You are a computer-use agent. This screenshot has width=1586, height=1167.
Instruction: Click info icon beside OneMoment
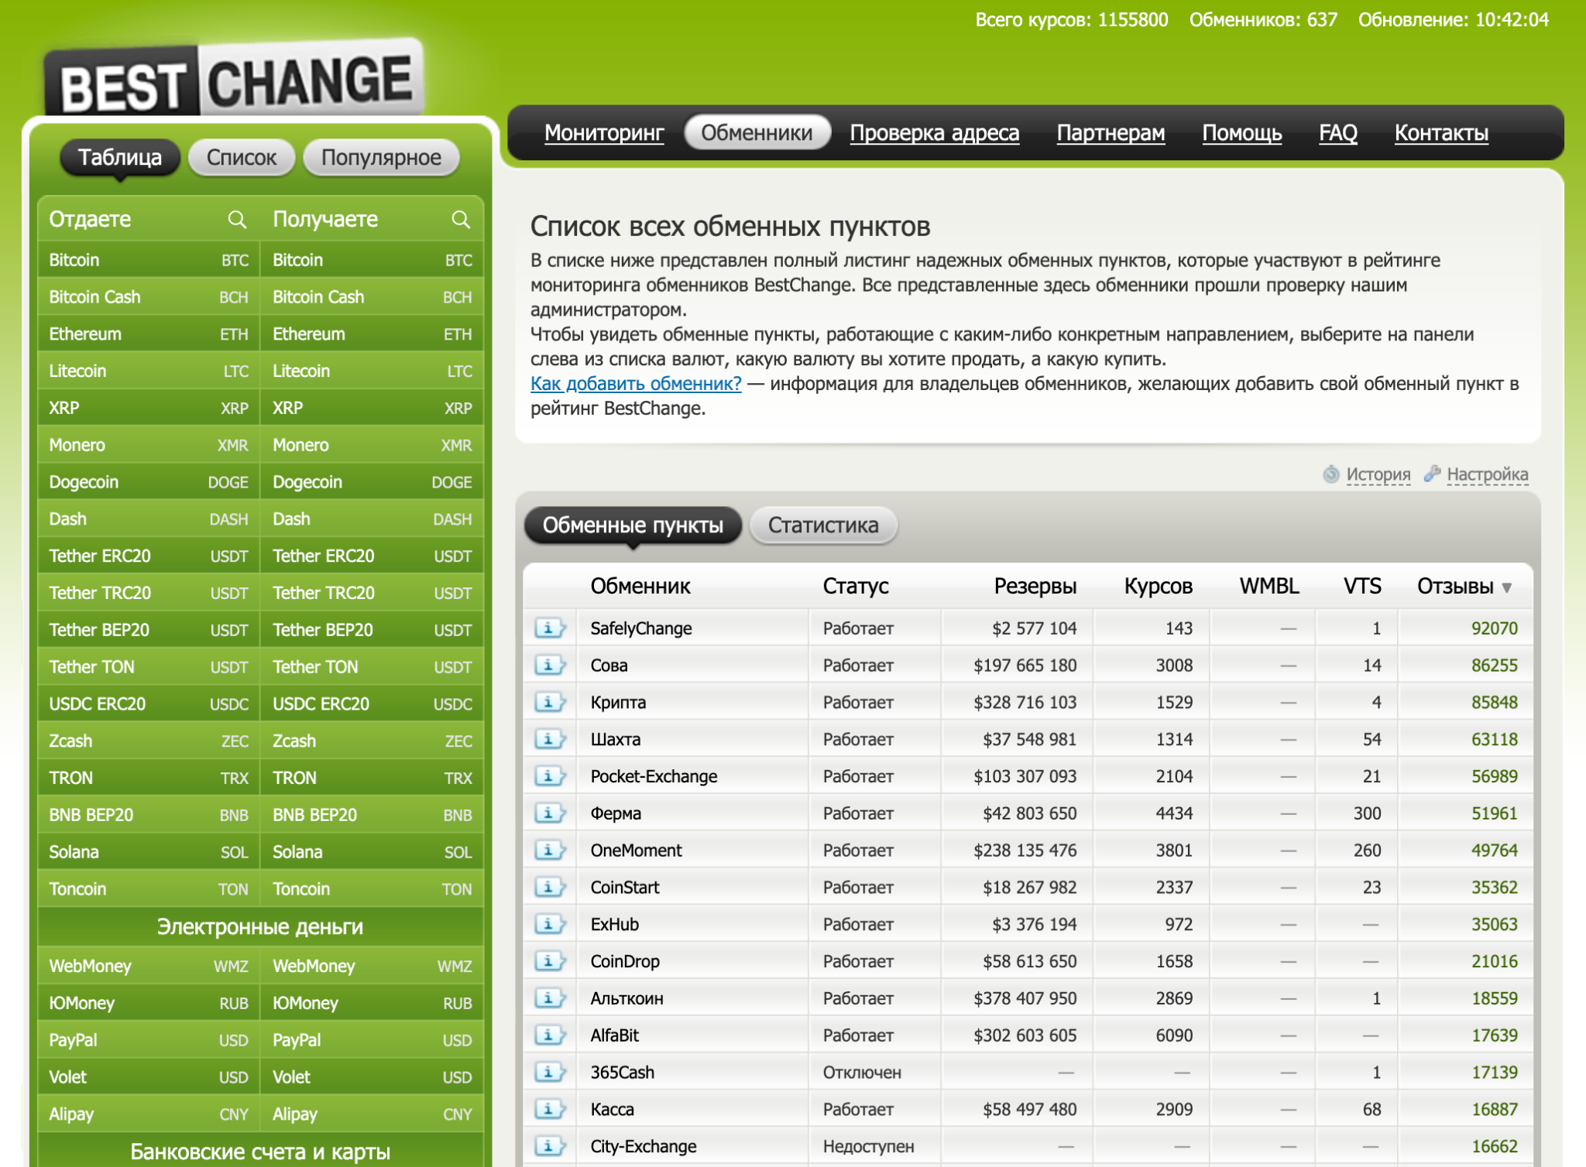550,850
